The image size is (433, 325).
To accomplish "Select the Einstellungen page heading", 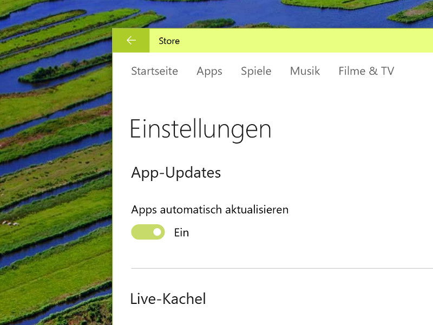I will pyautogui.click(x=200, y=129).
